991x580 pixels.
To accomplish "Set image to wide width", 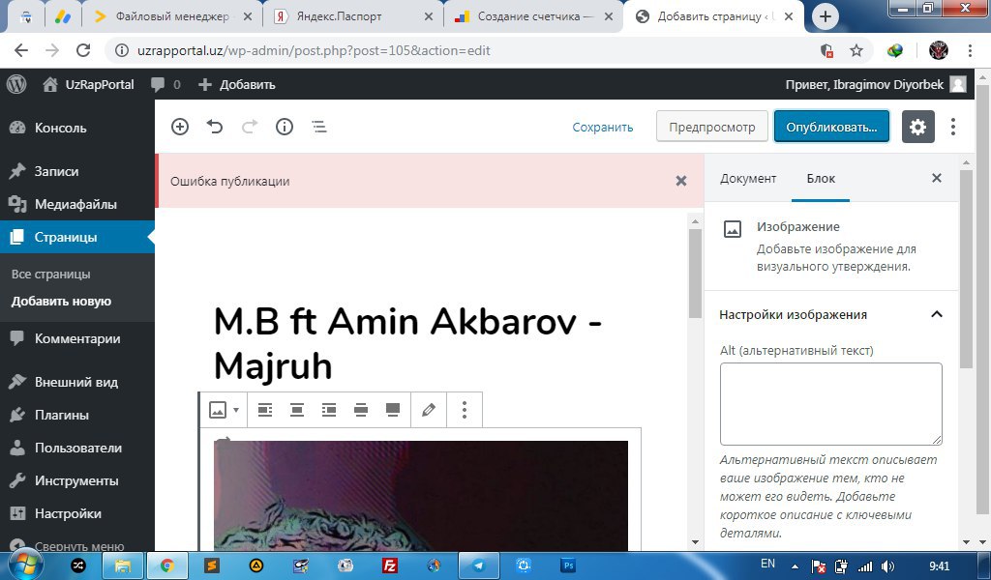I will click(x=361, y=410).
